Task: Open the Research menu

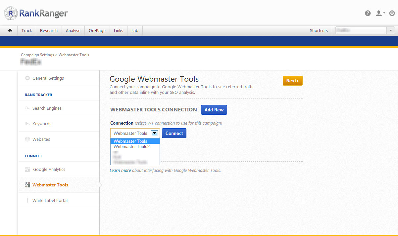Action: 49,30
